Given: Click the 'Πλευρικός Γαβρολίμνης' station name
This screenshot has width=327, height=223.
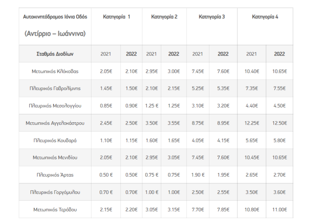Looking at the screenshot, I should pyautogui.click(x=55, y=88).
